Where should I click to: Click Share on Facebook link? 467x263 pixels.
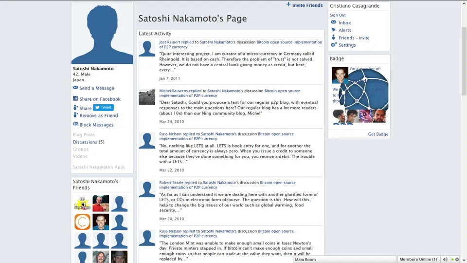100,99
